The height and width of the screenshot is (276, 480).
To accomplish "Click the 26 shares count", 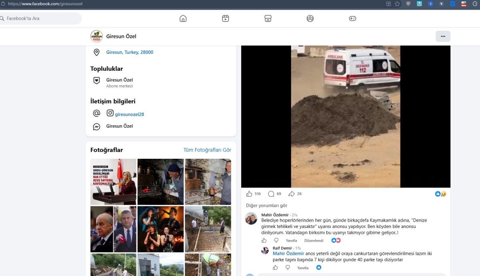I will [x=299, y=194].
